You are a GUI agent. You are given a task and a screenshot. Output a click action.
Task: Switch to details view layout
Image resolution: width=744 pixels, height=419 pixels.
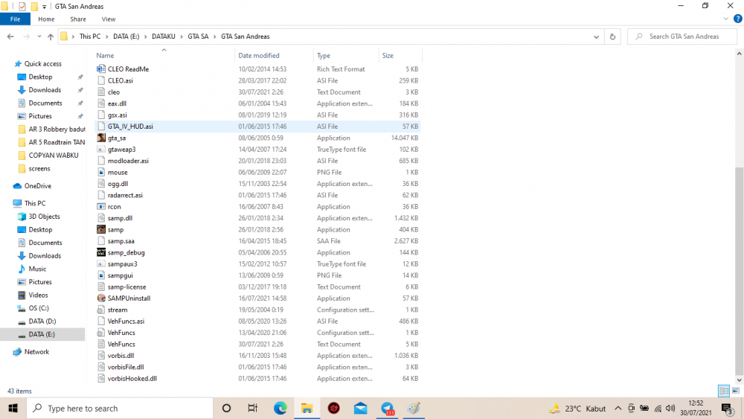(x=724, y=391)
